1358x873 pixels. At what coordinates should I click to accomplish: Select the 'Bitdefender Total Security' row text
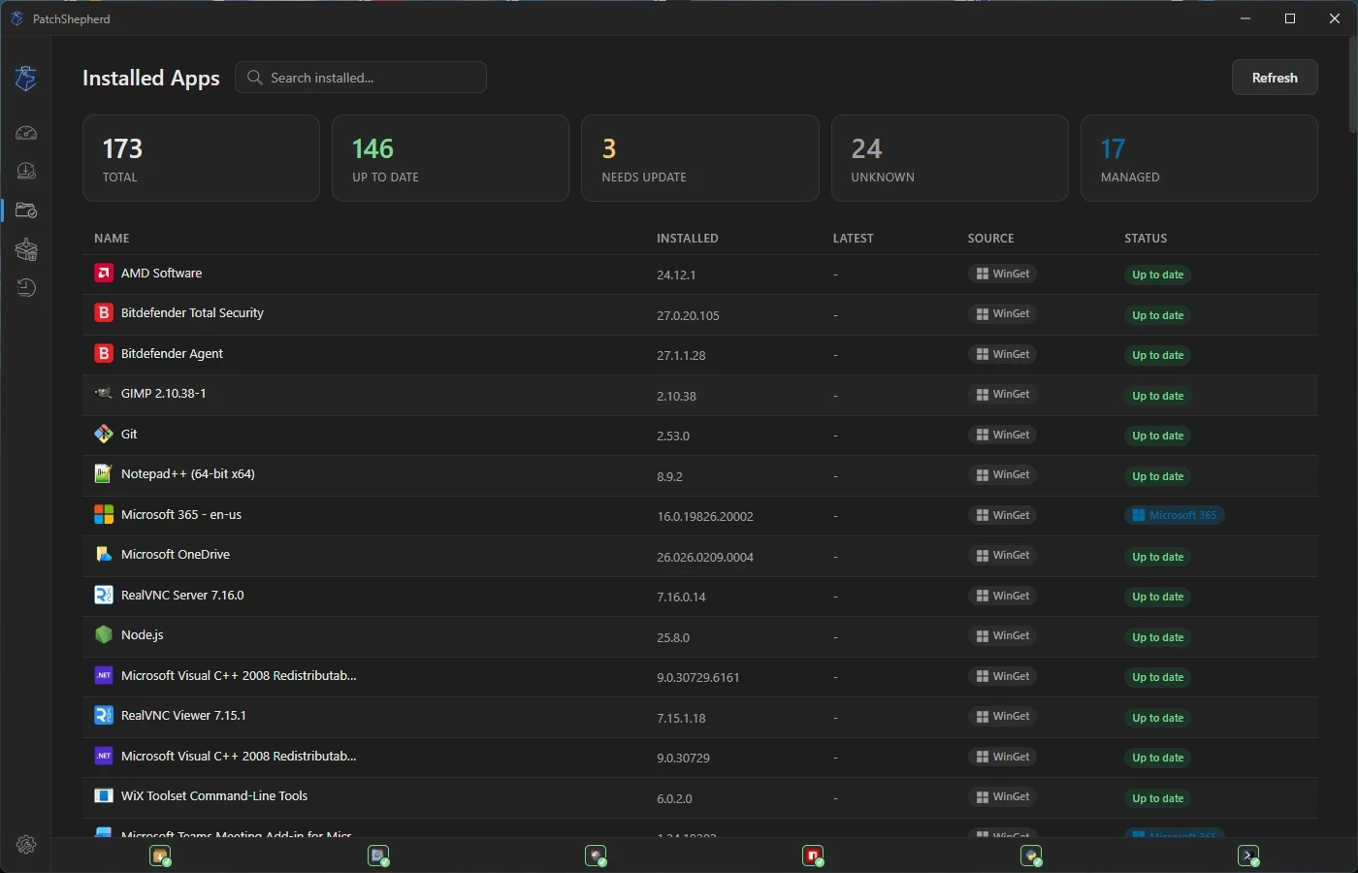(192, 313)
